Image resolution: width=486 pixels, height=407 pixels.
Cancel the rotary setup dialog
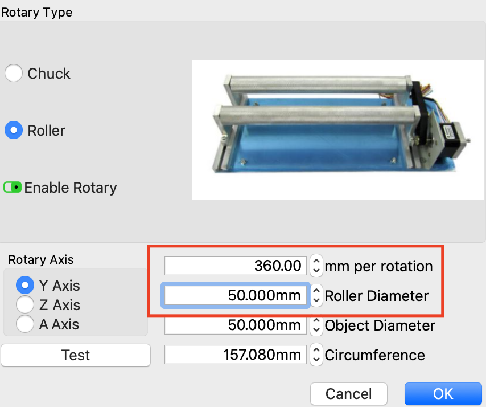coord(348,394)
